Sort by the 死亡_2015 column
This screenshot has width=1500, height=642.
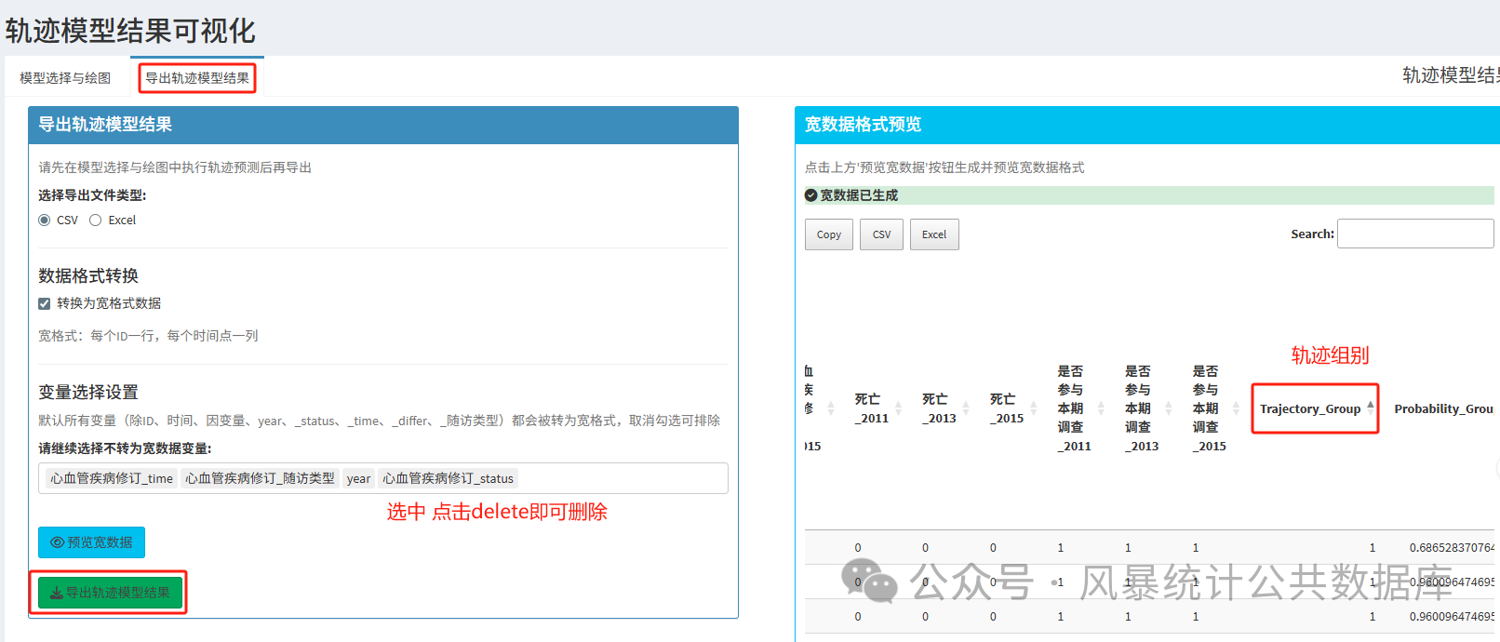1008,408
